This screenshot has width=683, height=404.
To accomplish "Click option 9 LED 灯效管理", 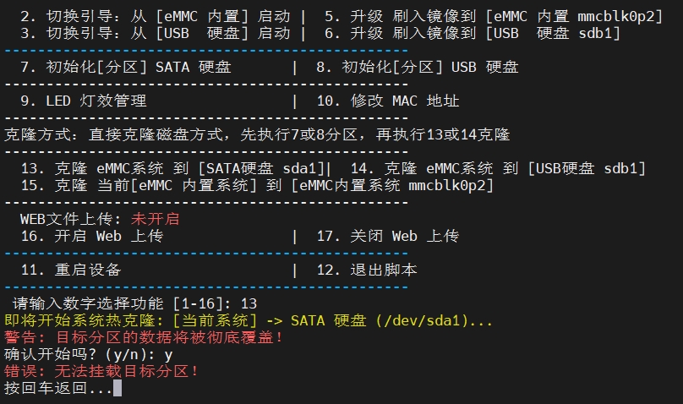I will 83,101.
